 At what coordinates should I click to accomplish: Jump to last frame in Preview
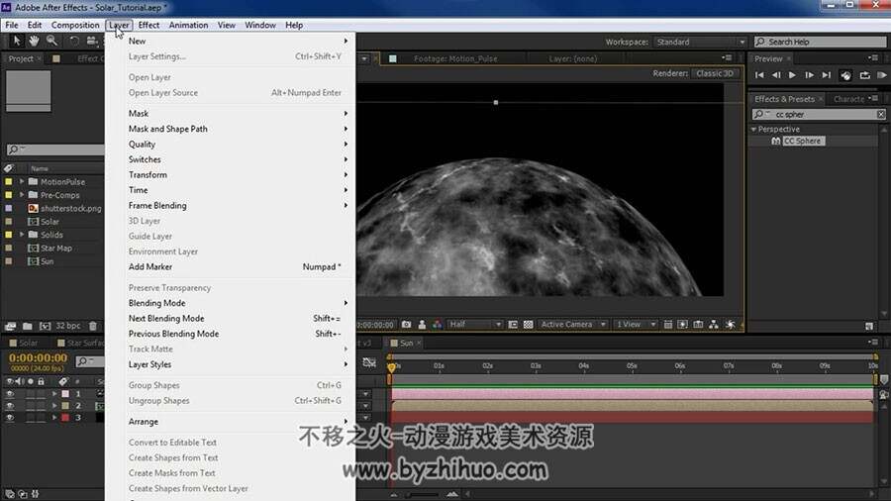click(x=827, y=75)
